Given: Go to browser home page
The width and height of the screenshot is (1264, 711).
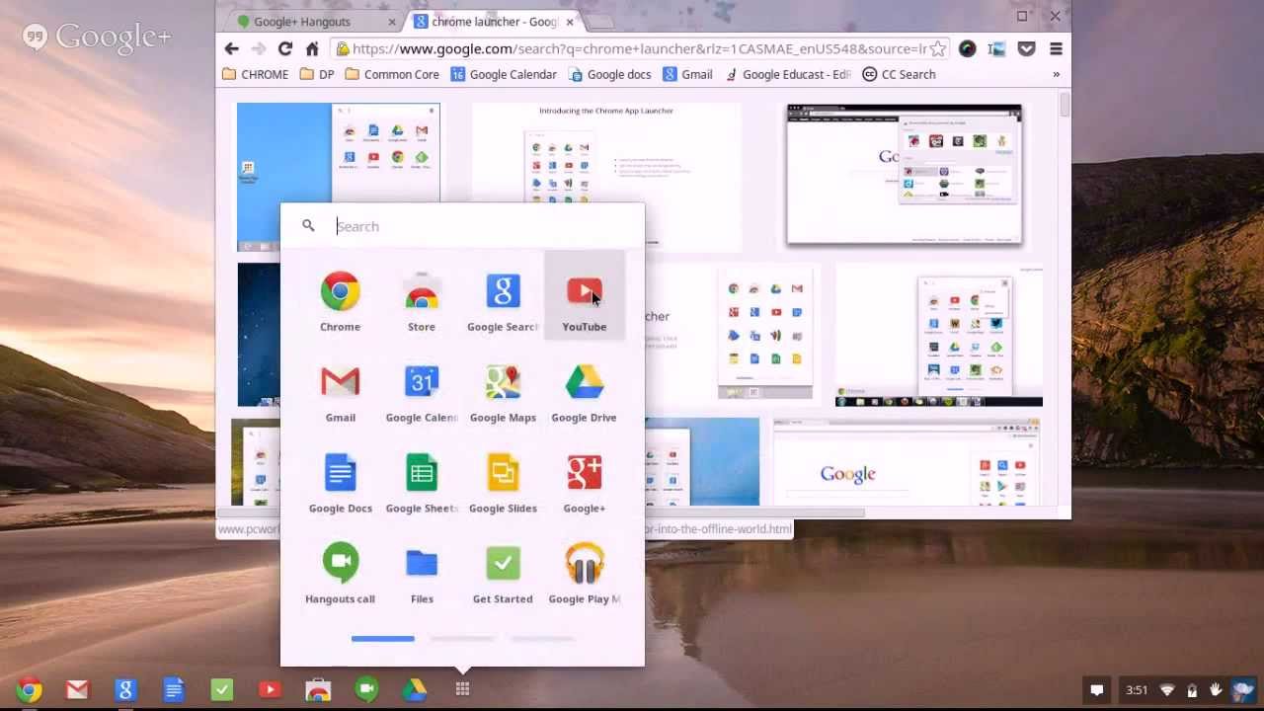Looking at the screenshot, I should pos(312,48).
